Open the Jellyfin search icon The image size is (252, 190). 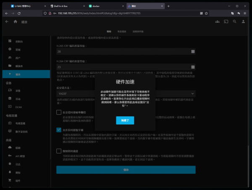[235, 21]
